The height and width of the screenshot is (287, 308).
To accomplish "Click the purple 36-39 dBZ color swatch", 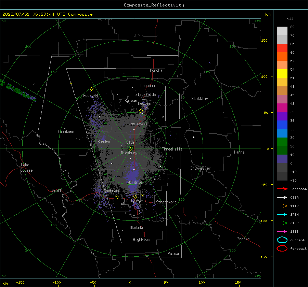I will click(x=282, y=116).
